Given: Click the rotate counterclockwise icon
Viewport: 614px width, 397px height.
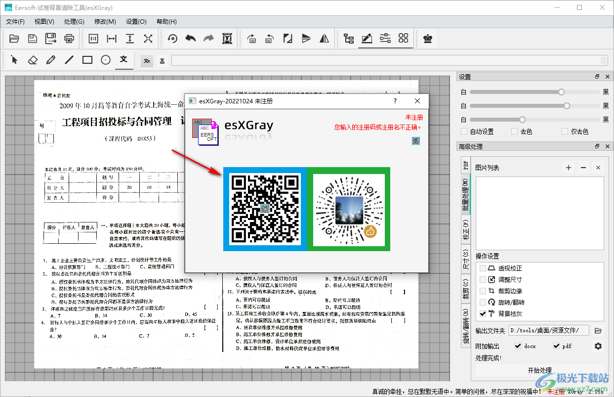Looking at the screenshot, I should pos(270,38).
